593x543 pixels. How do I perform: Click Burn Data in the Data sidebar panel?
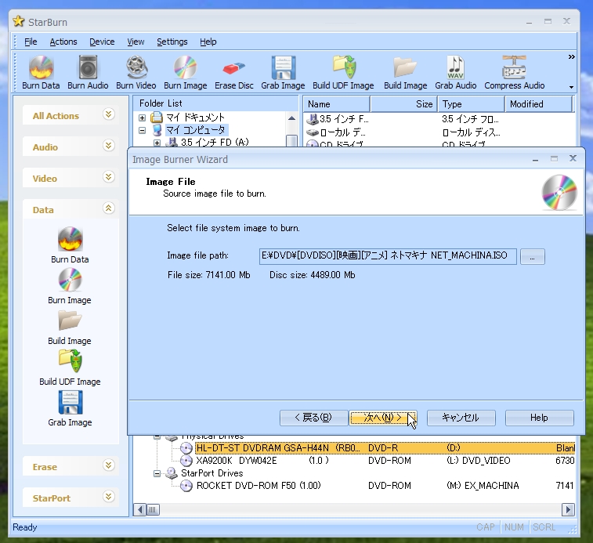coord(70,244)
